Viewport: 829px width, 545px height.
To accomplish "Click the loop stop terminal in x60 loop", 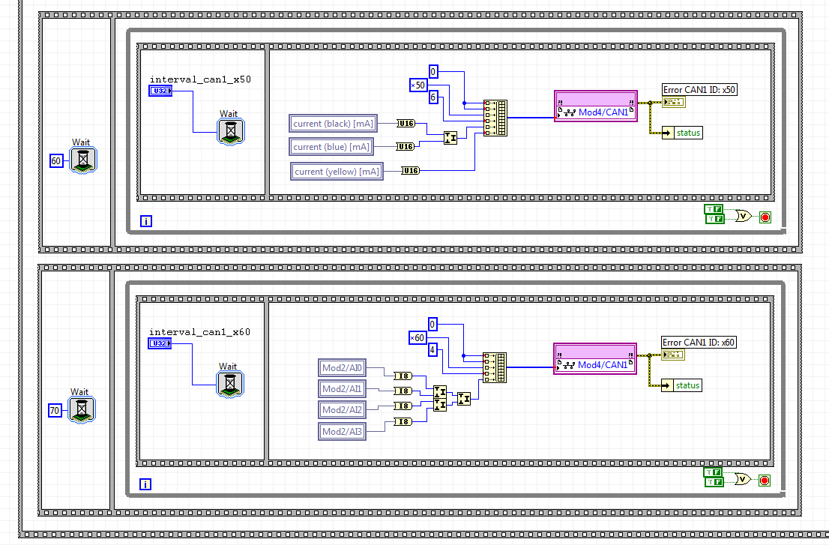I will point(765,481).
